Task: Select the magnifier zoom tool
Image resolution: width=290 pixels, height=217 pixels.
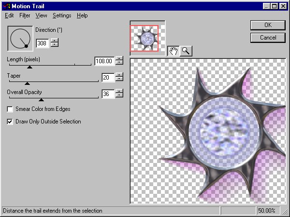Action: point(186,51)
